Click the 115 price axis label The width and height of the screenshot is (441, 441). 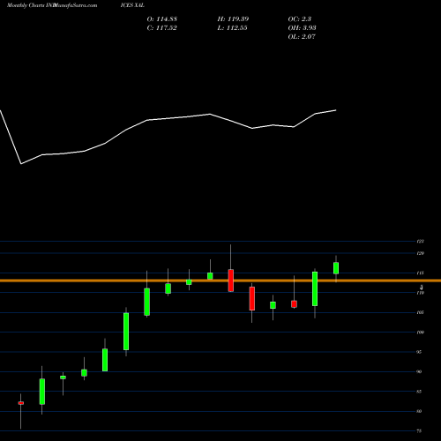tap(421, 273)
